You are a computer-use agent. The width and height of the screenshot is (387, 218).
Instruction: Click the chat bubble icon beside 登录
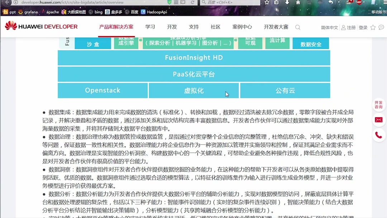coord(381,27)
